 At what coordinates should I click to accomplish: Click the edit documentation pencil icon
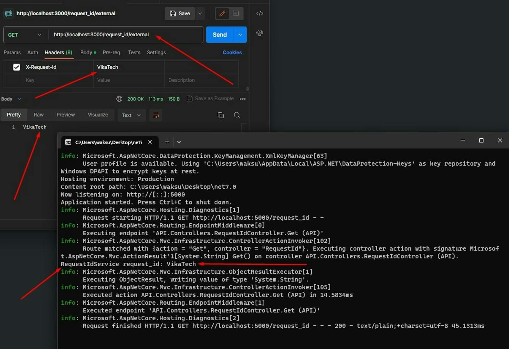[222, 13]
